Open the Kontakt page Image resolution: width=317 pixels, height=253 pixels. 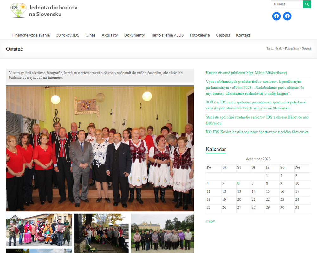coord(243,35)
